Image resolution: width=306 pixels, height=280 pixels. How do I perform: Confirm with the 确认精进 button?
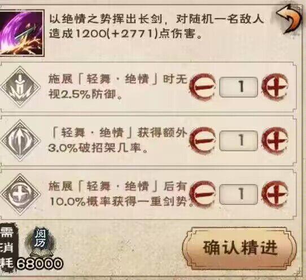coord(240,248)
